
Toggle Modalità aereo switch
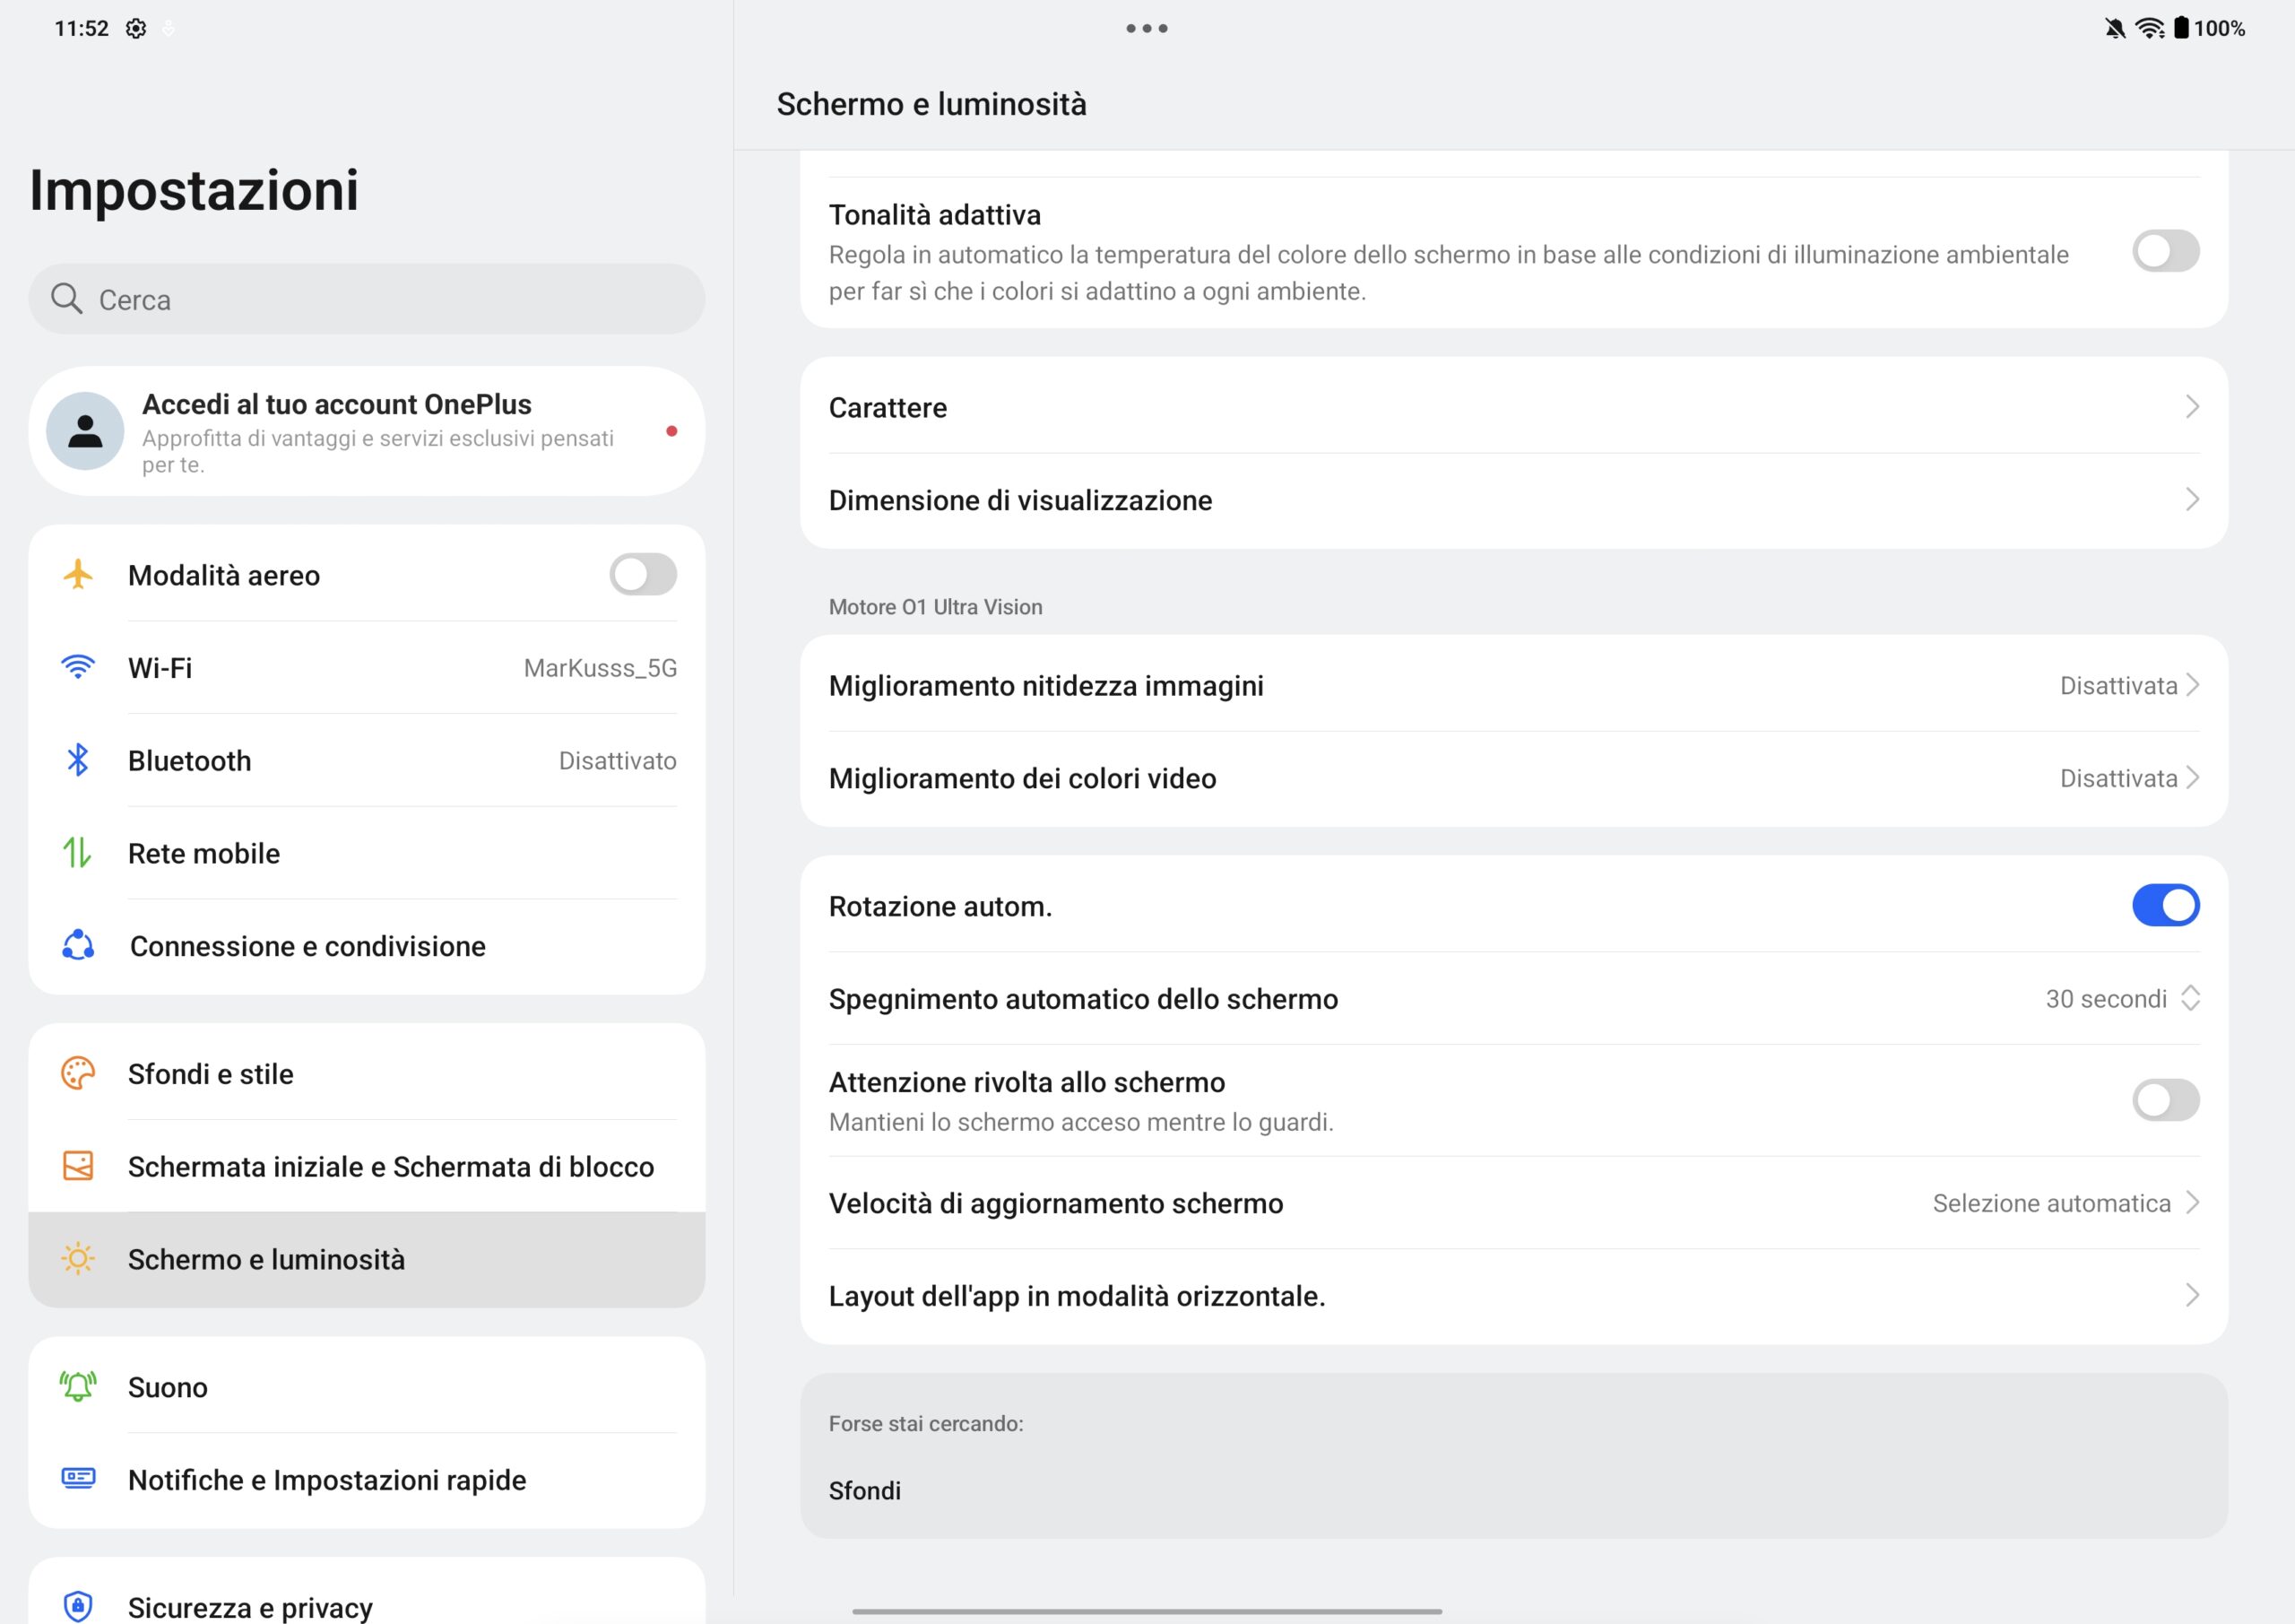[x=643, y=575]
